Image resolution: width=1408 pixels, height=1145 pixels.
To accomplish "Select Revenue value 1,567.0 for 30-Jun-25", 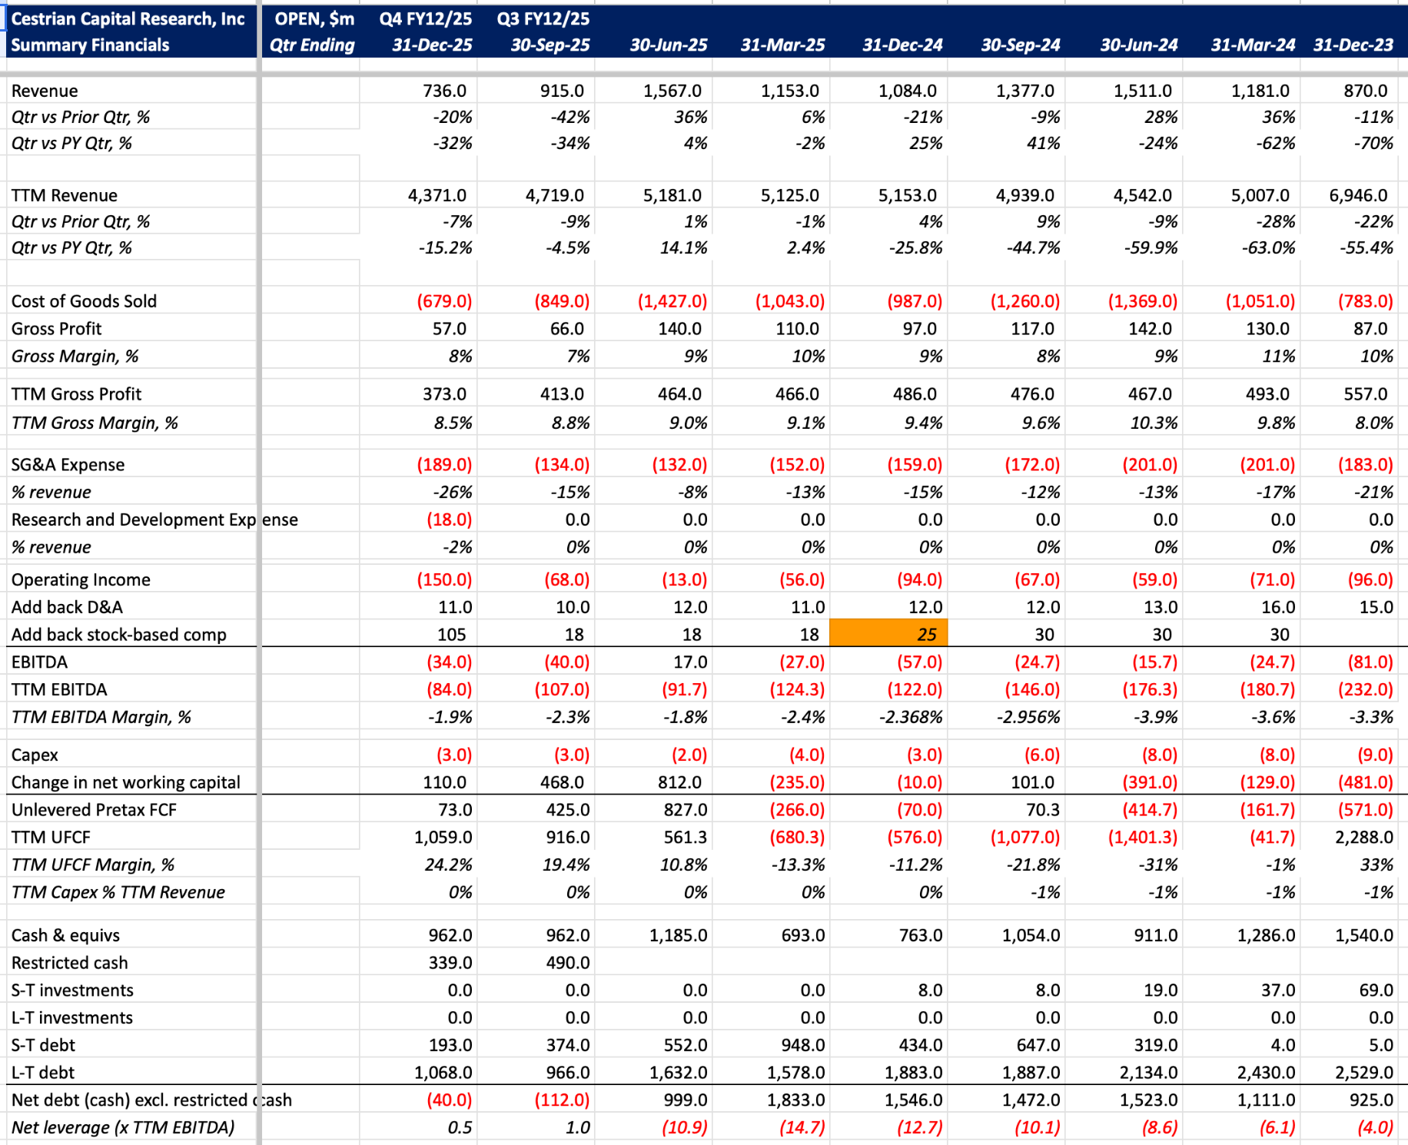I will [672, 91].
